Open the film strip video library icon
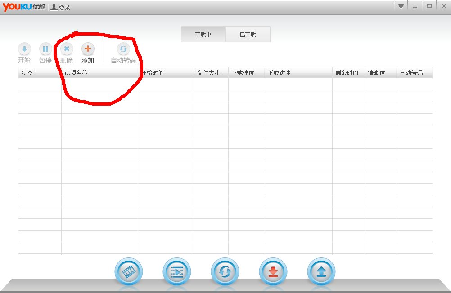 tap(129, 271)
